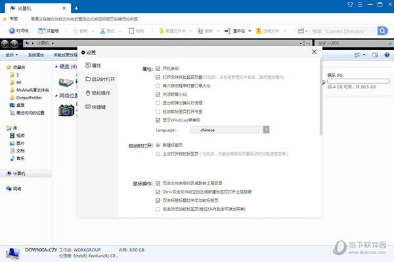Click the 粘贴 paste clipboard button
394x262 pixels.
[137, 31]
